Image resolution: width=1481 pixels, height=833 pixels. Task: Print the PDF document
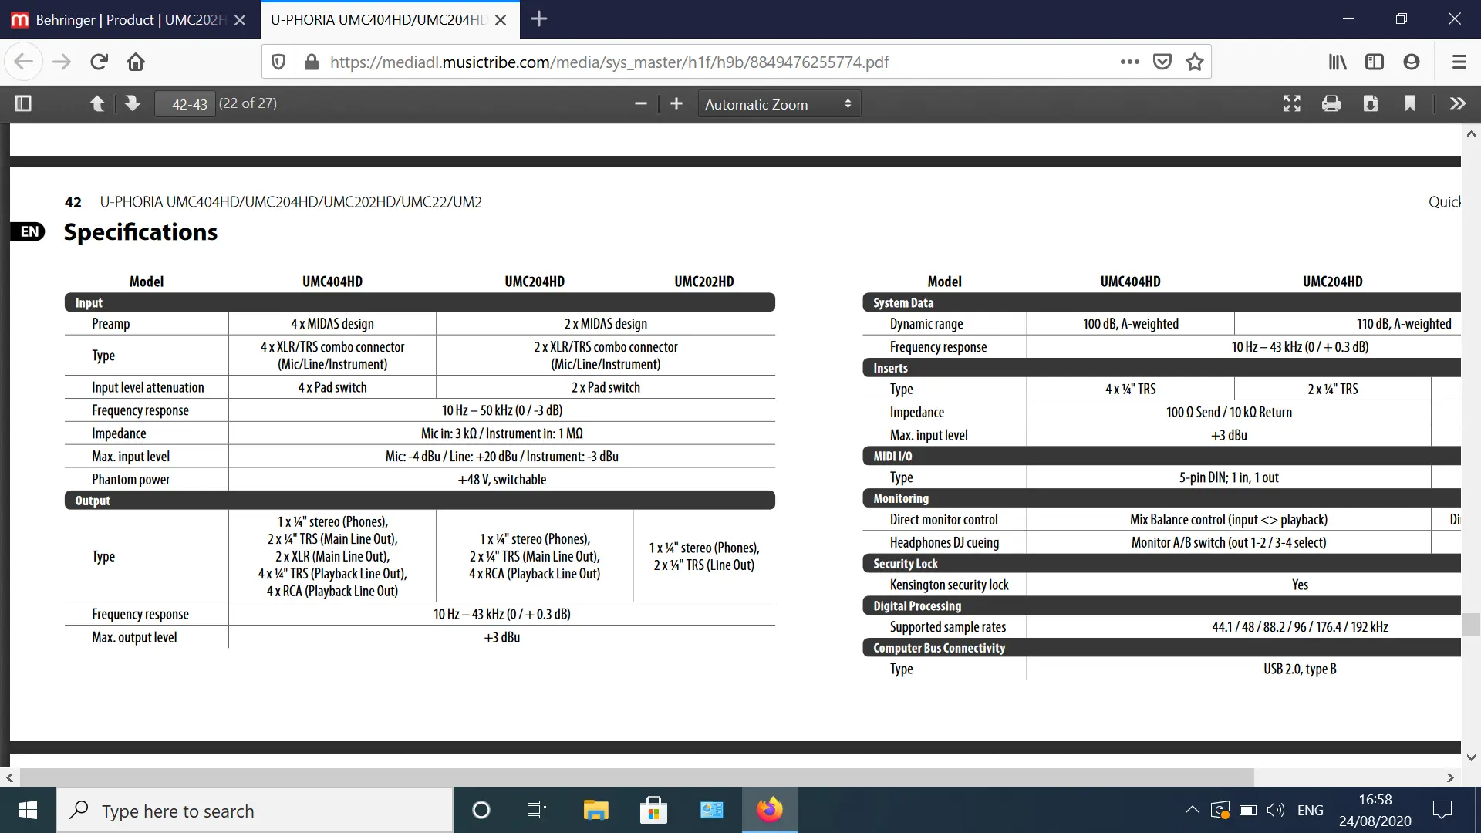click(x=1331, y=103)
